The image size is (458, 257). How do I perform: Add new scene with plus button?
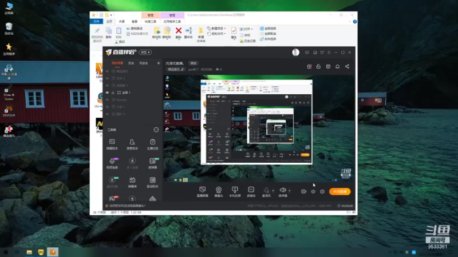coord(159,63)
